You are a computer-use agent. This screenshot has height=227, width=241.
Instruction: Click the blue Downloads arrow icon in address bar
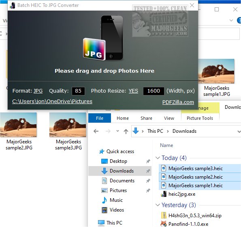point(136,131)
